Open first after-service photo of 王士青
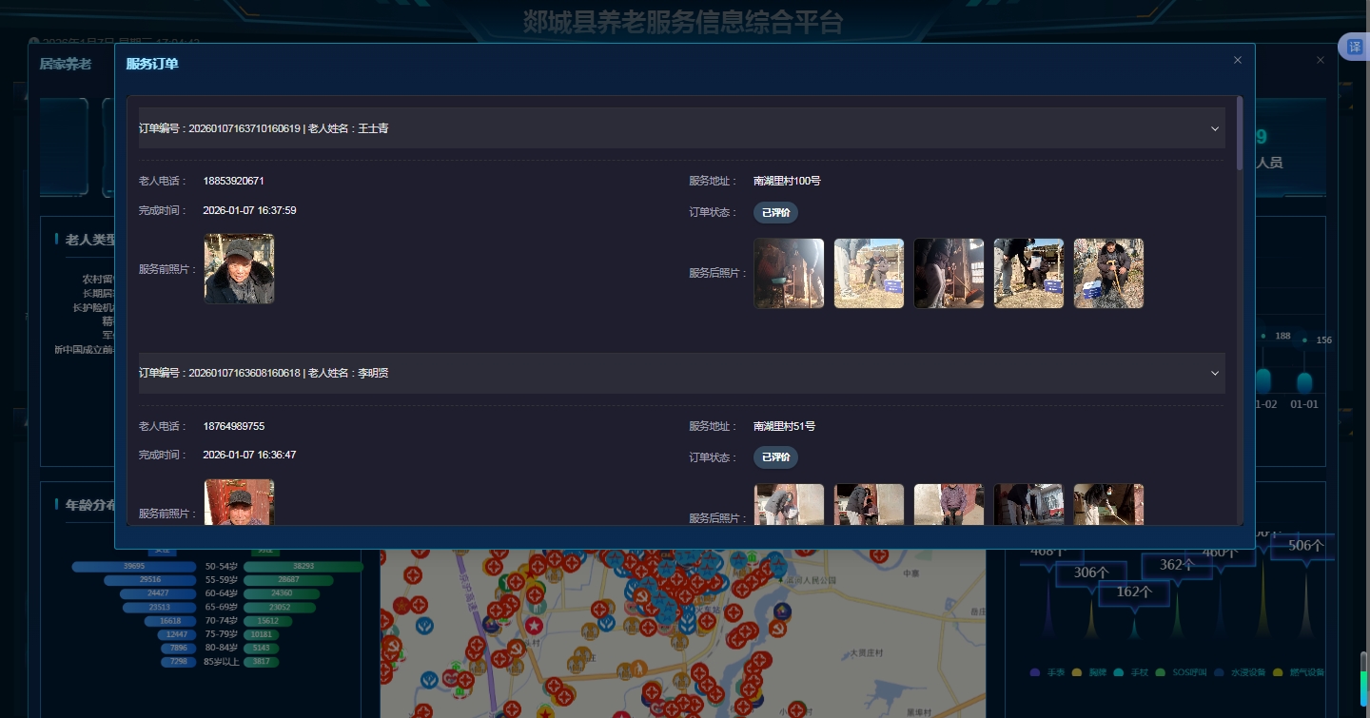This screenshot has width=1370, height=718. coord(789,273)
